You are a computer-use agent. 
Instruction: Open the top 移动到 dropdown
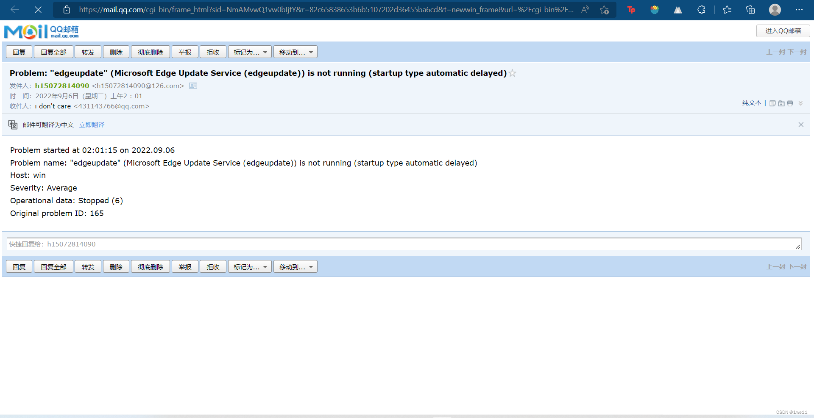point(295,52)
